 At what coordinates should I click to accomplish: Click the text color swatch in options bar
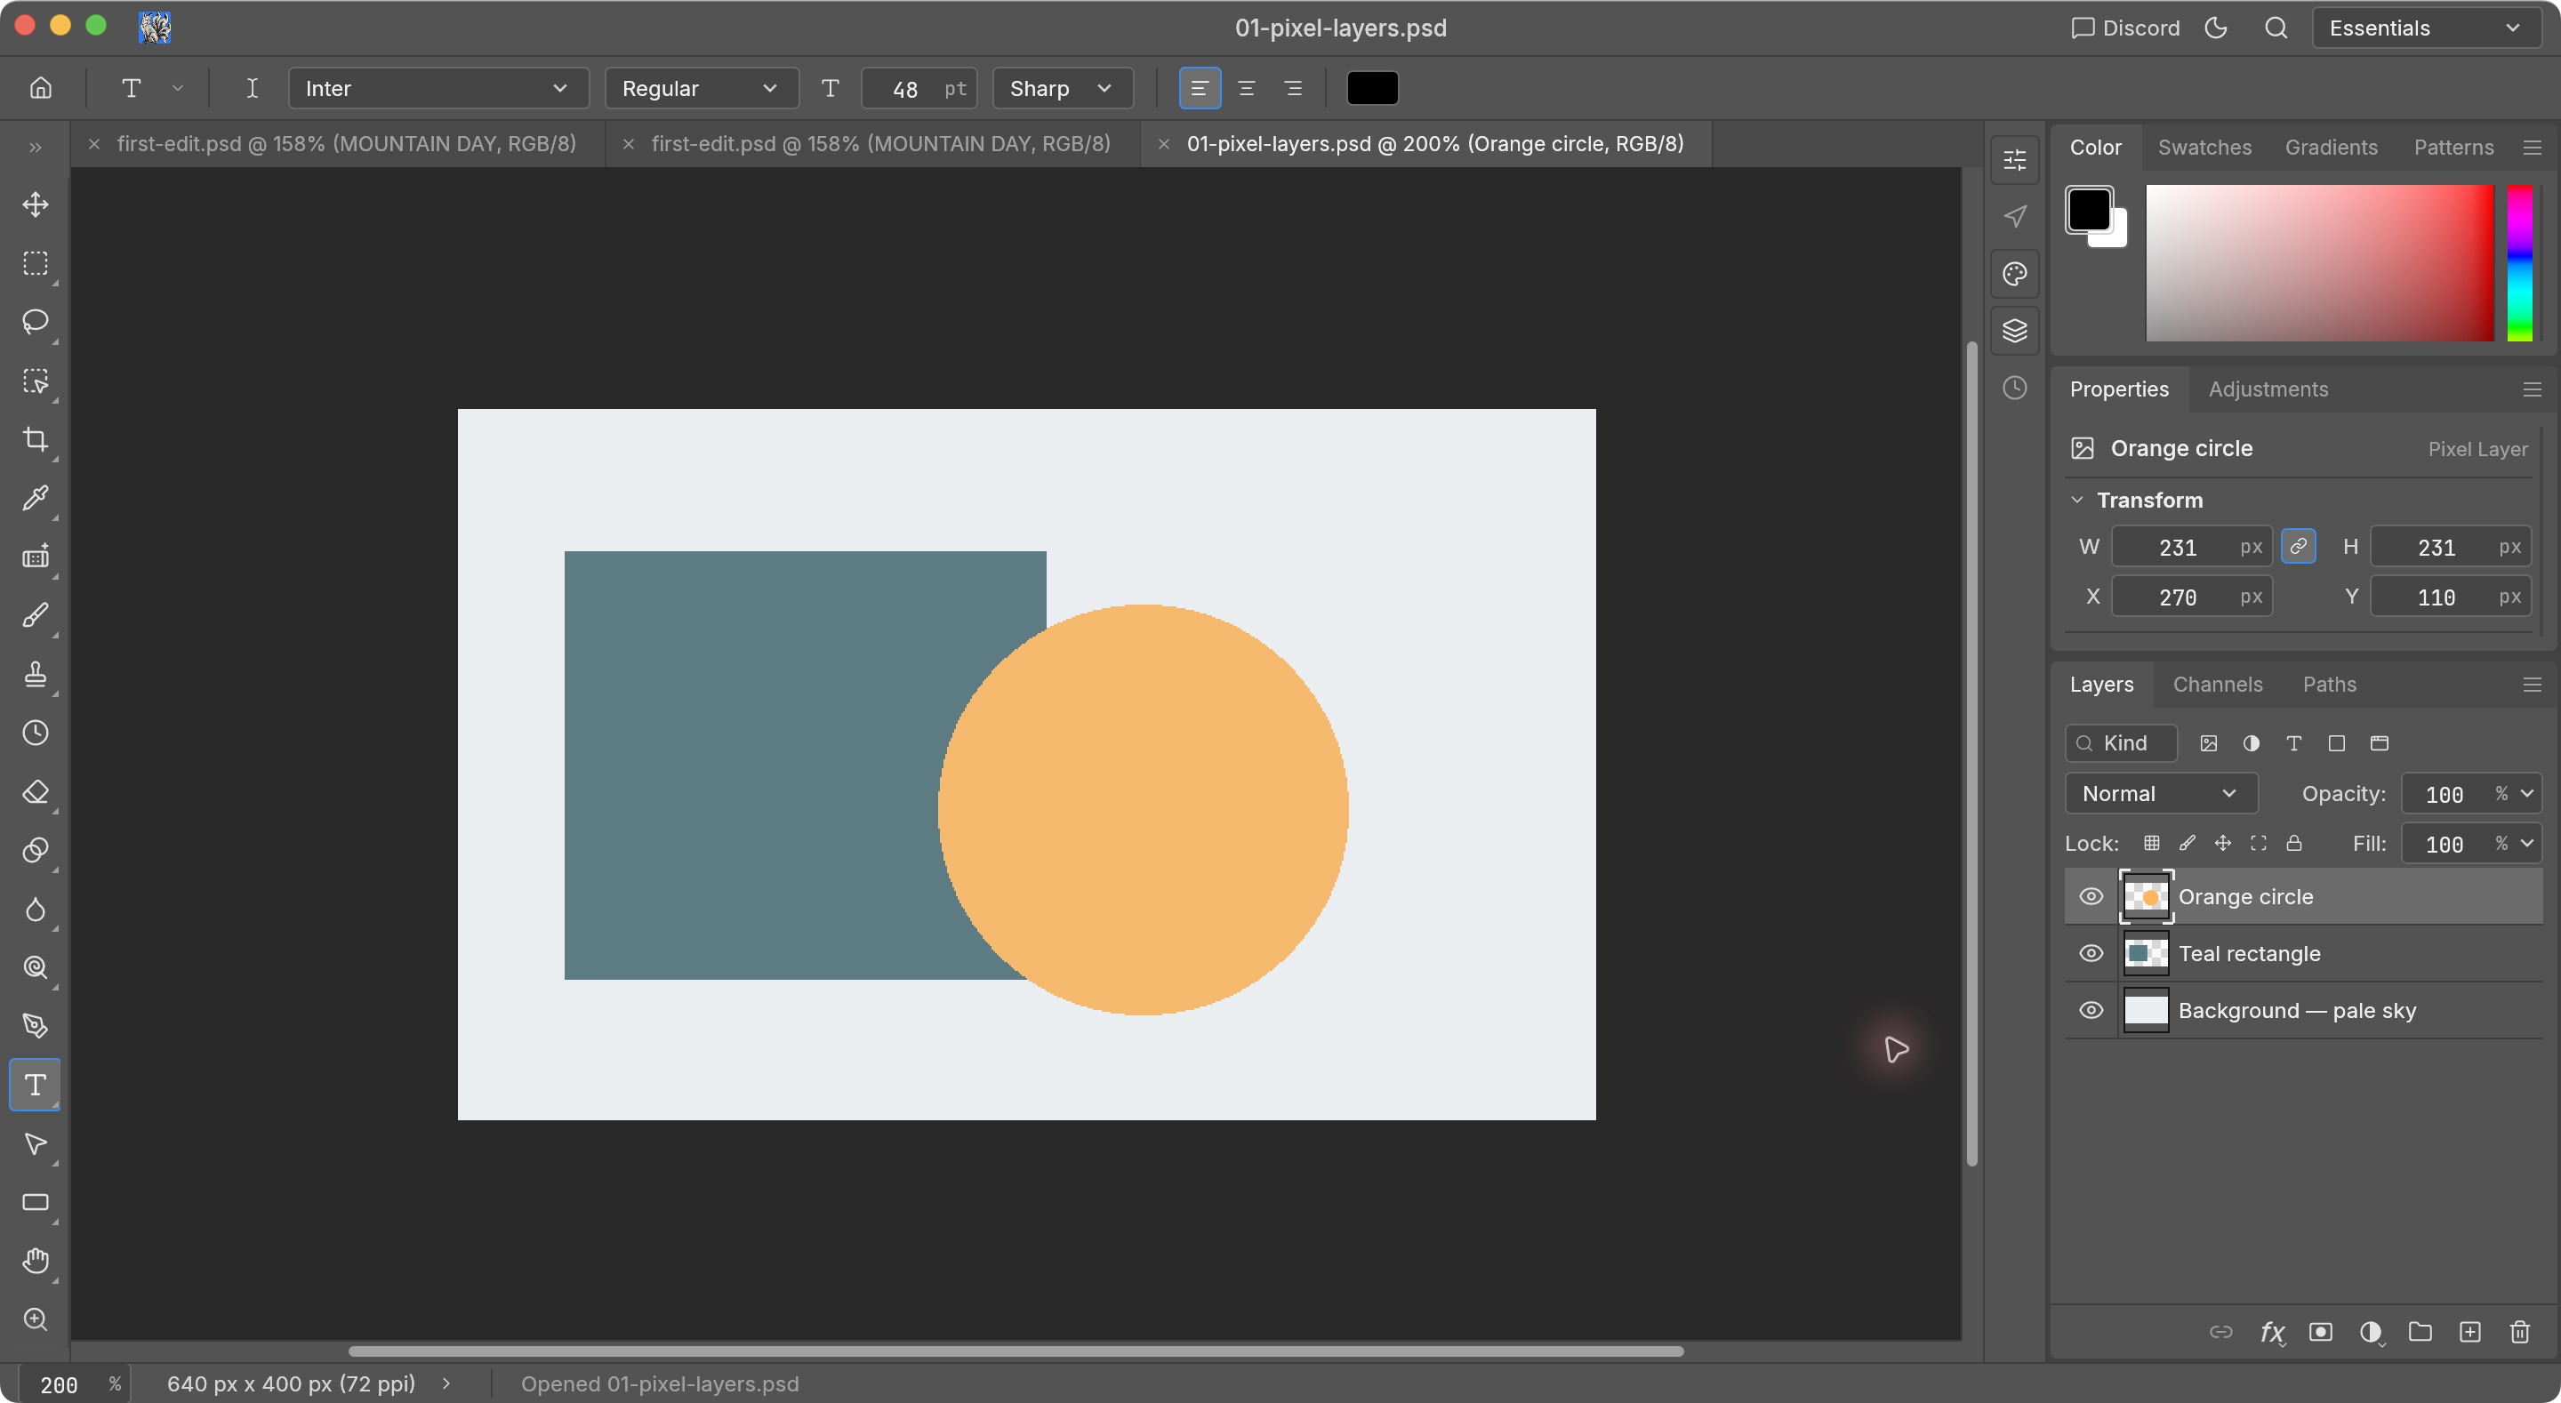tap(1372, 89)
